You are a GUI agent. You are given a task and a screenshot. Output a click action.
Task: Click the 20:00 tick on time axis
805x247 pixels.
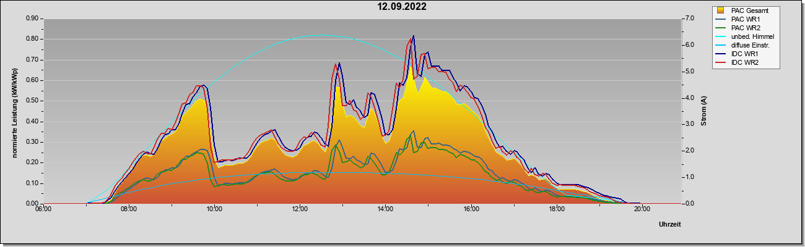[x=642, y=209]
